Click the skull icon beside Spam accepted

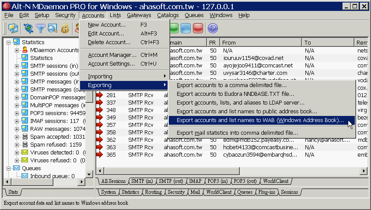(x=25, y=136)
